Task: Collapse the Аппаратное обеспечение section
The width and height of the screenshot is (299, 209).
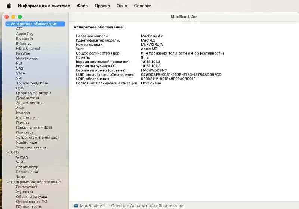Action: [8, 24]
